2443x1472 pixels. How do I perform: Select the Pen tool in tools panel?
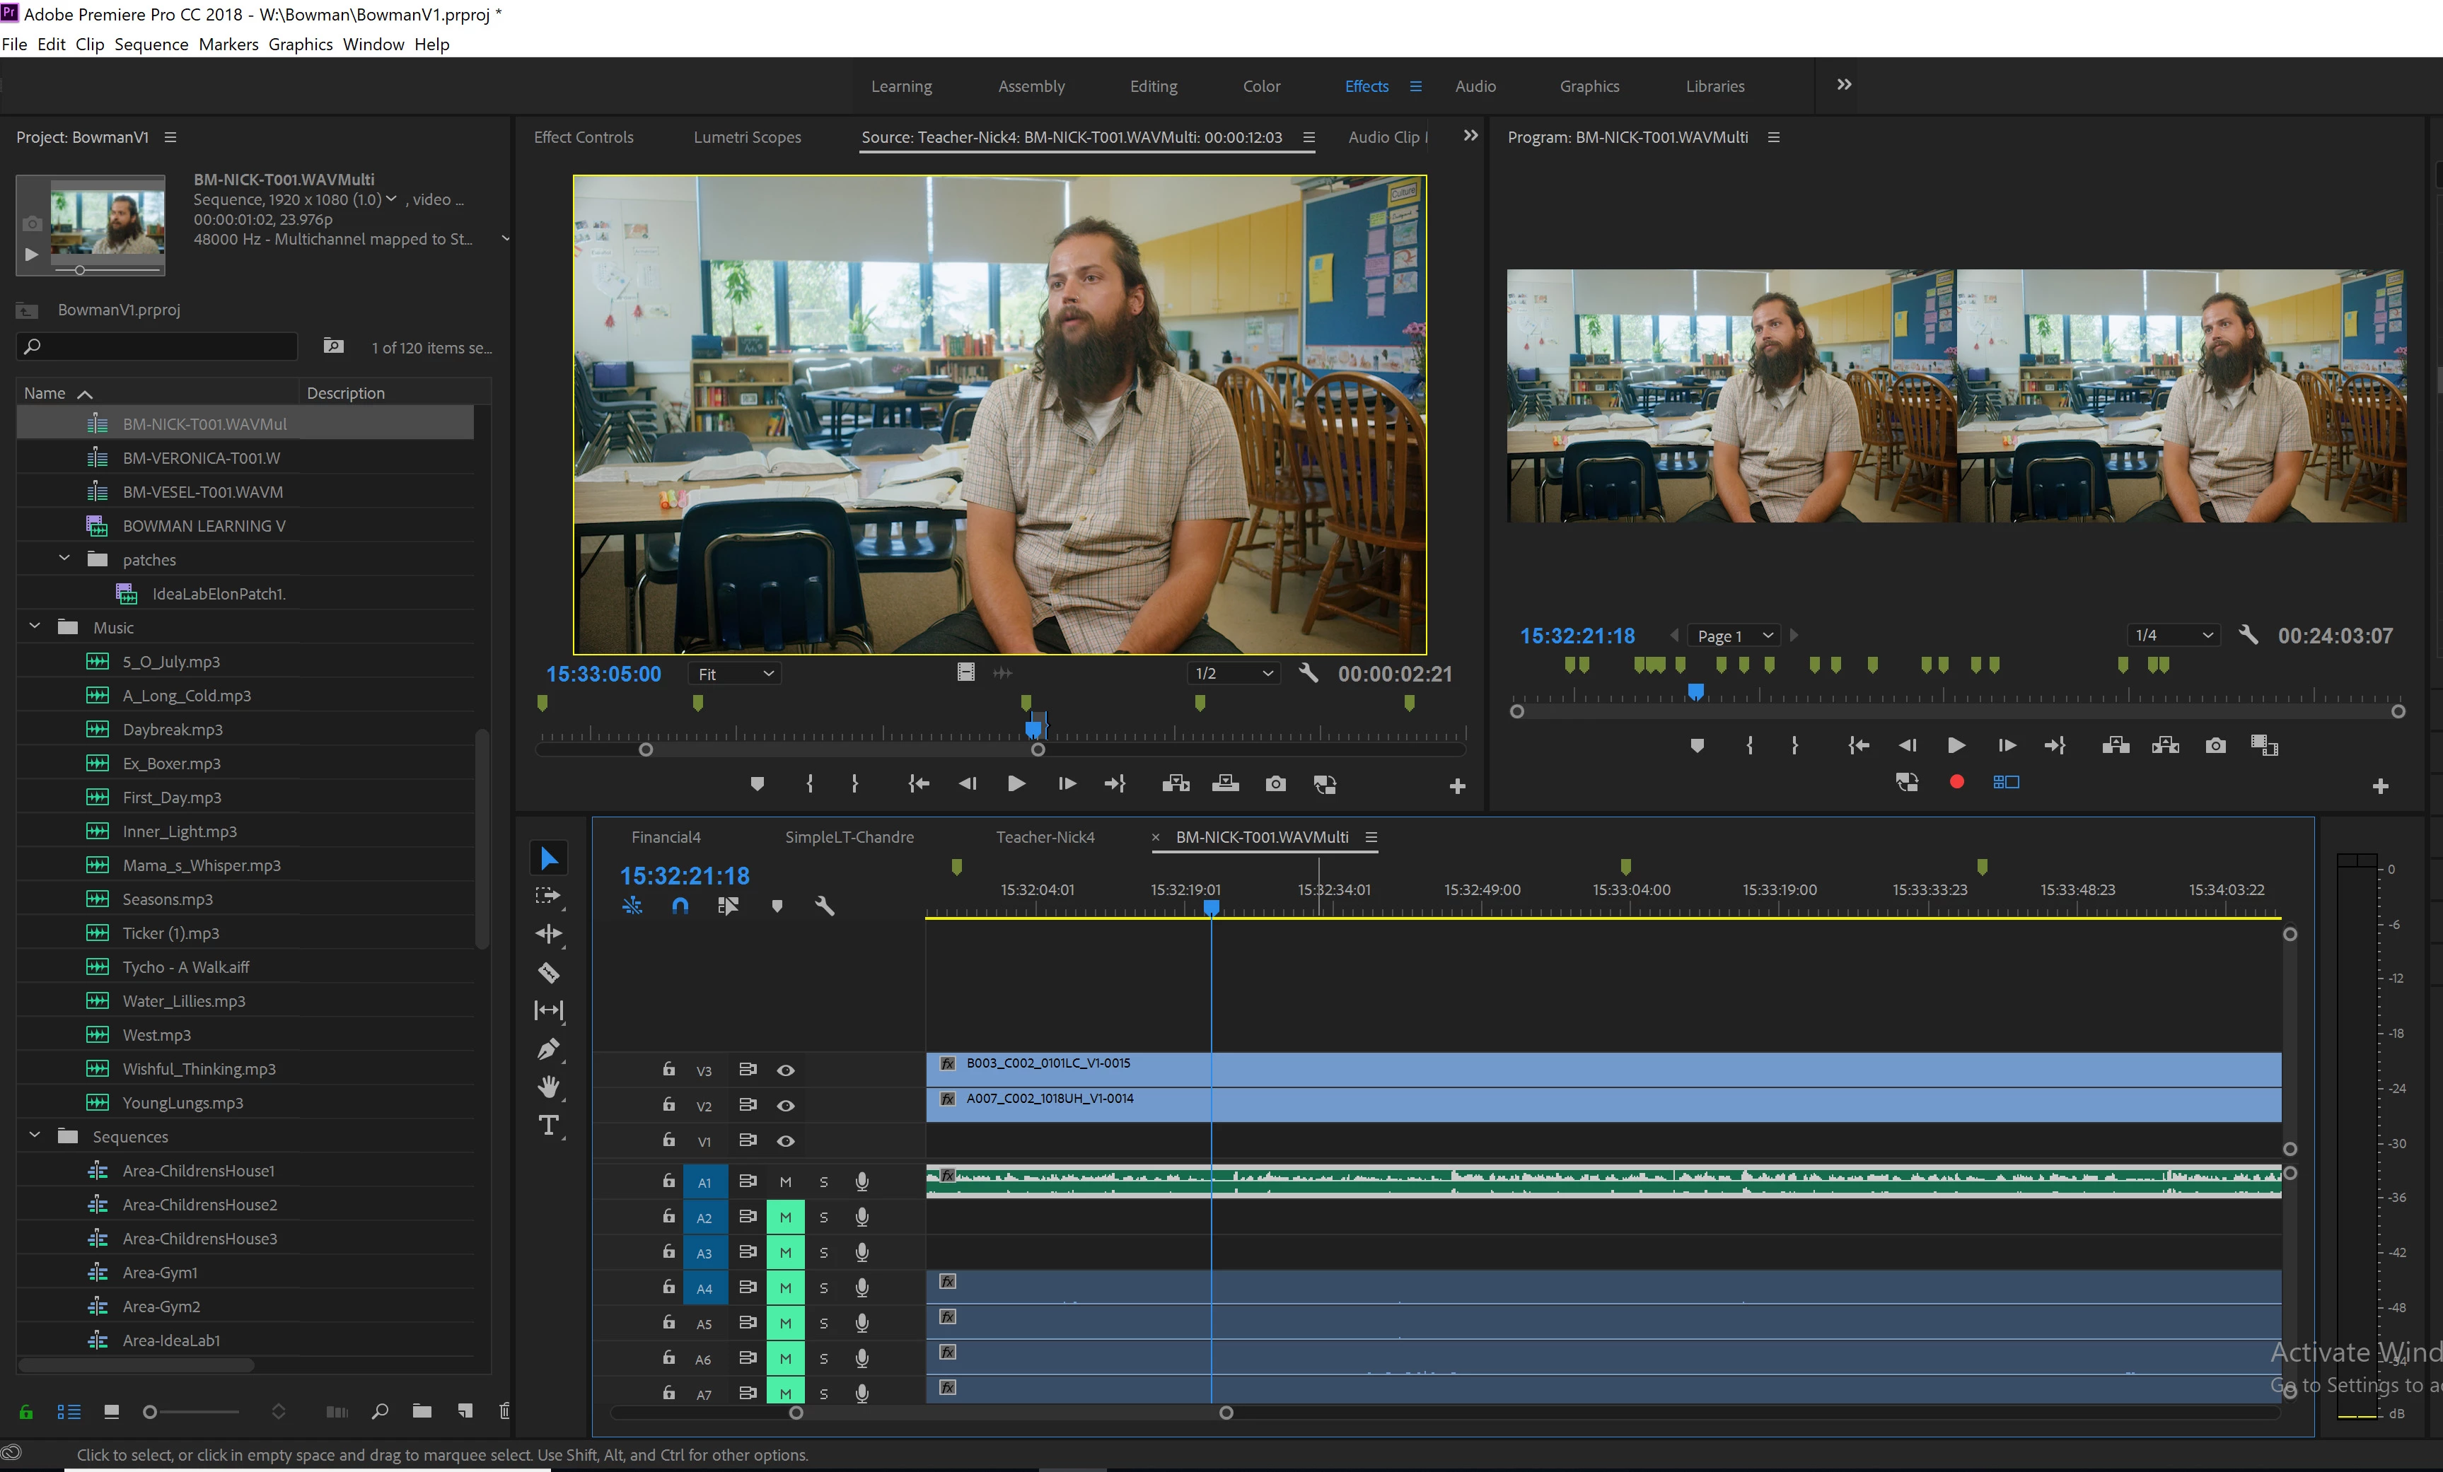click(x=548, y=1048)
